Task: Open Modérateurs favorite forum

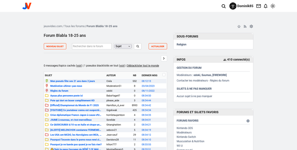Action: [184, 132]
